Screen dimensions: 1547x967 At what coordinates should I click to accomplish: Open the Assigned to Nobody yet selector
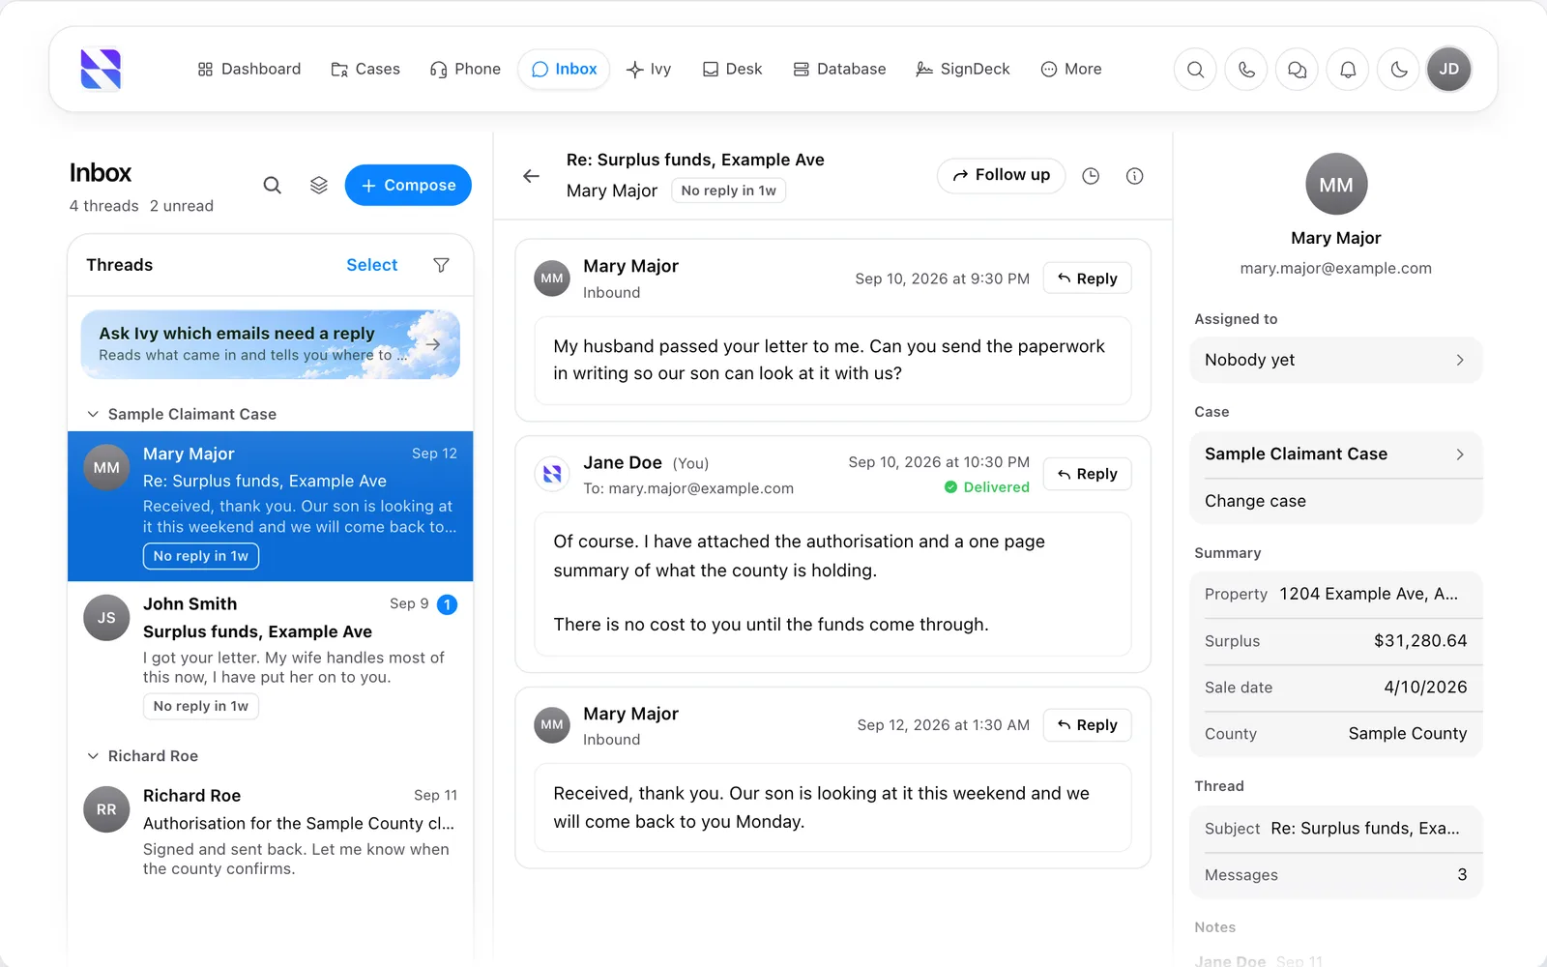tap(1335, 360)
